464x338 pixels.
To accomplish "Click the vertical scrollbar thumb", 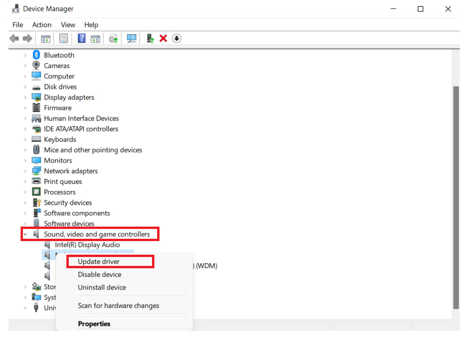I will [x=456, y=198].
